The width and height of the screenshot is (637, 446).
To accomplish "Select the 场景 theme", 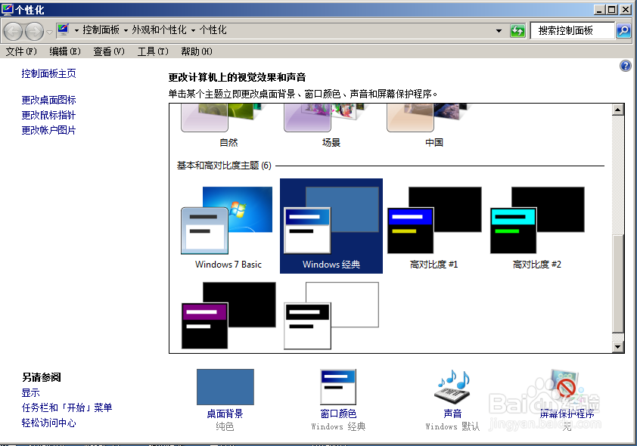I will 331,125.
